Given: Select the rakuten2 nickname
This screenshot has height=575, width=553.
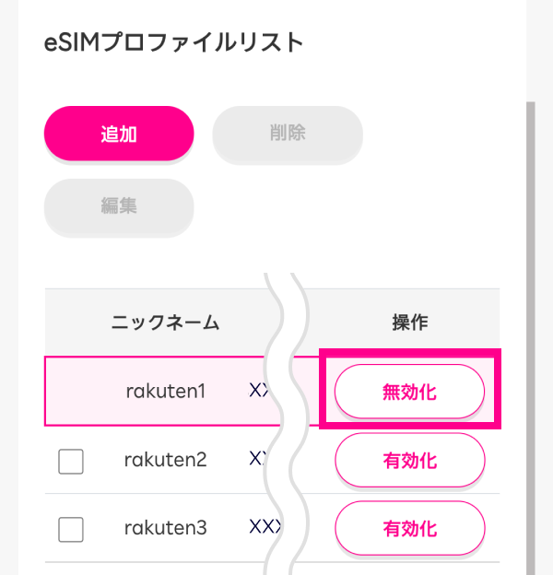Looking at the screenshot, I should [166, 460].
